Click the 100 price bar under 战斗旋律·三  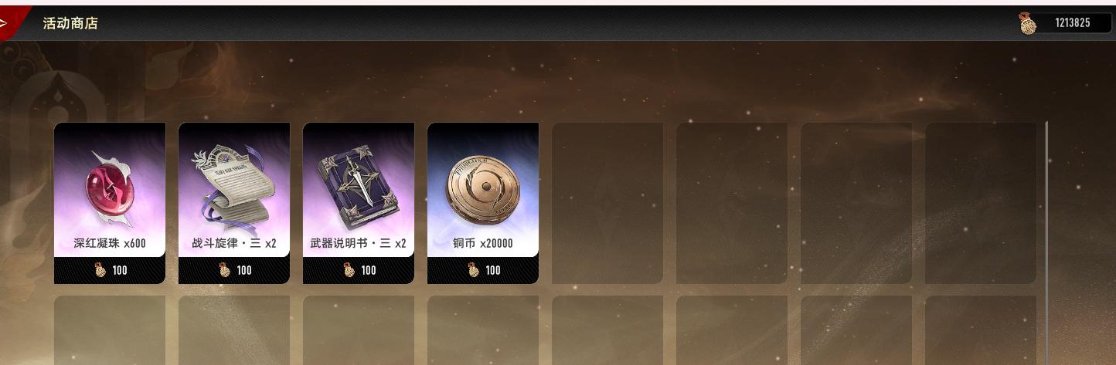tap(234, 270)
